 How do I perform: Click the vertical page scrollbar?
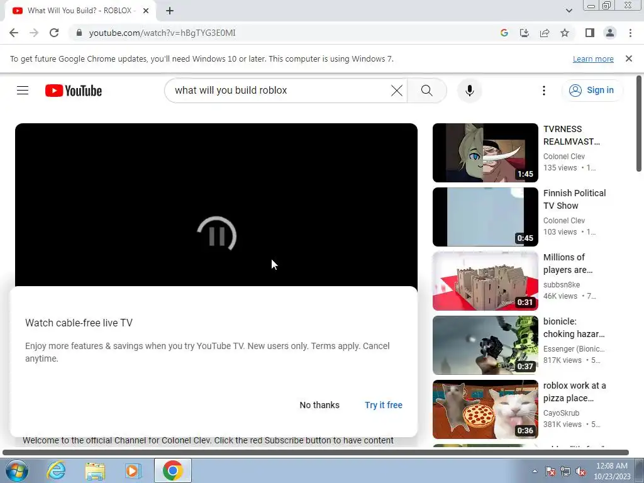[x=639, y=123]
